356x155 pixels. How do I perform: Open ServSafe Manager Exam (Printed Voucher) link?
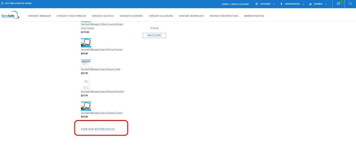tap(103, 92)
